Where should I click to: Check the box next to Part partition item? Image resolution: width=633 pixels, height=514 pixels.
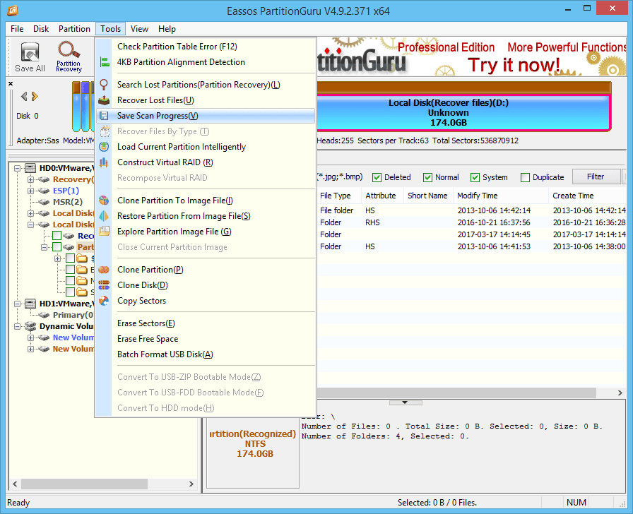click(57, 247)
